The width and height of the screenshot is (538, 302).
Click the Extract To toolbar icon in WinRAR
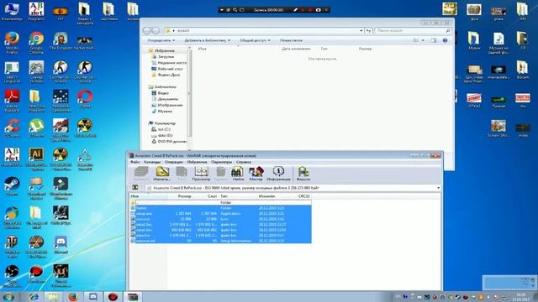click(162, 174)
